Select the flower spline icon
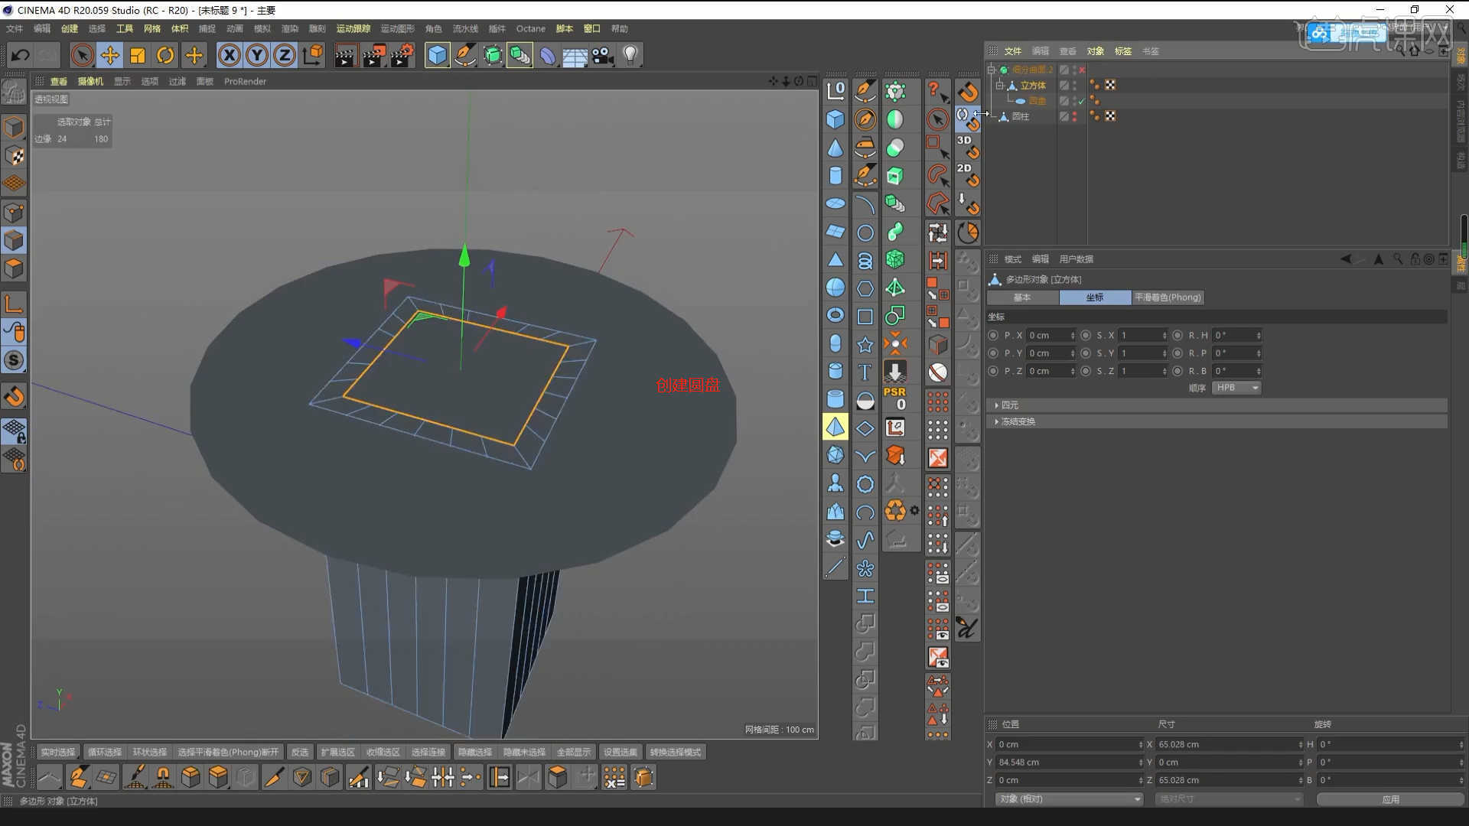Image resolution: width=1469 pixels, height=826 pixels. [x=865, y=568]
